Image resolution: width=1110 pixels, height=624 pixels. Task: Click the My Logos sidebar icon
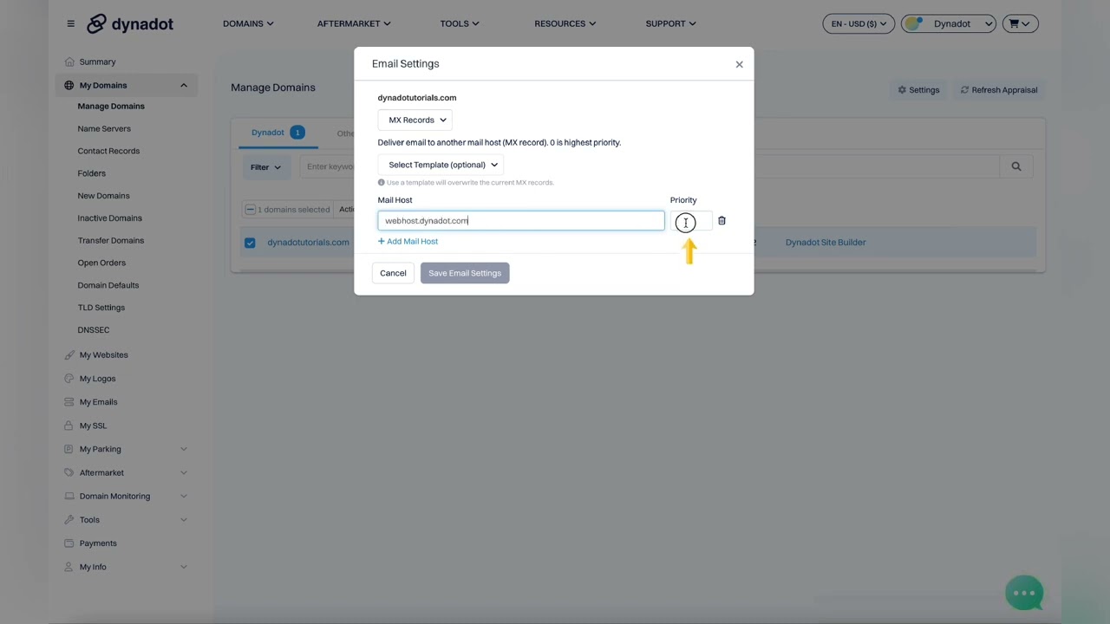(69, 379)
